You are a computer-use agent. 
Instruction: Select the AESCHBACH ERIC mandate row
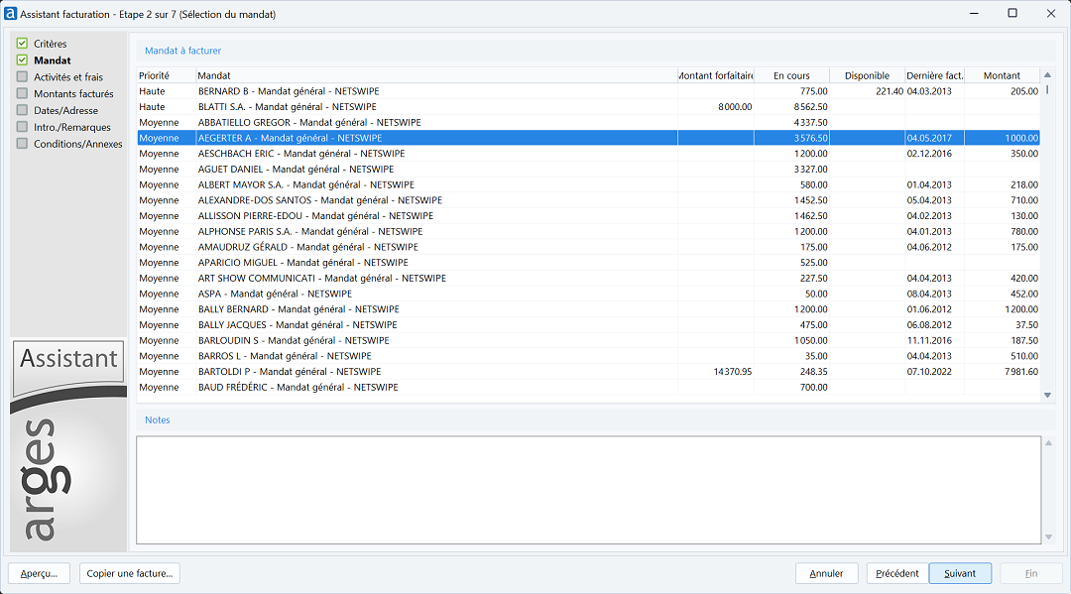coord(588,154)
